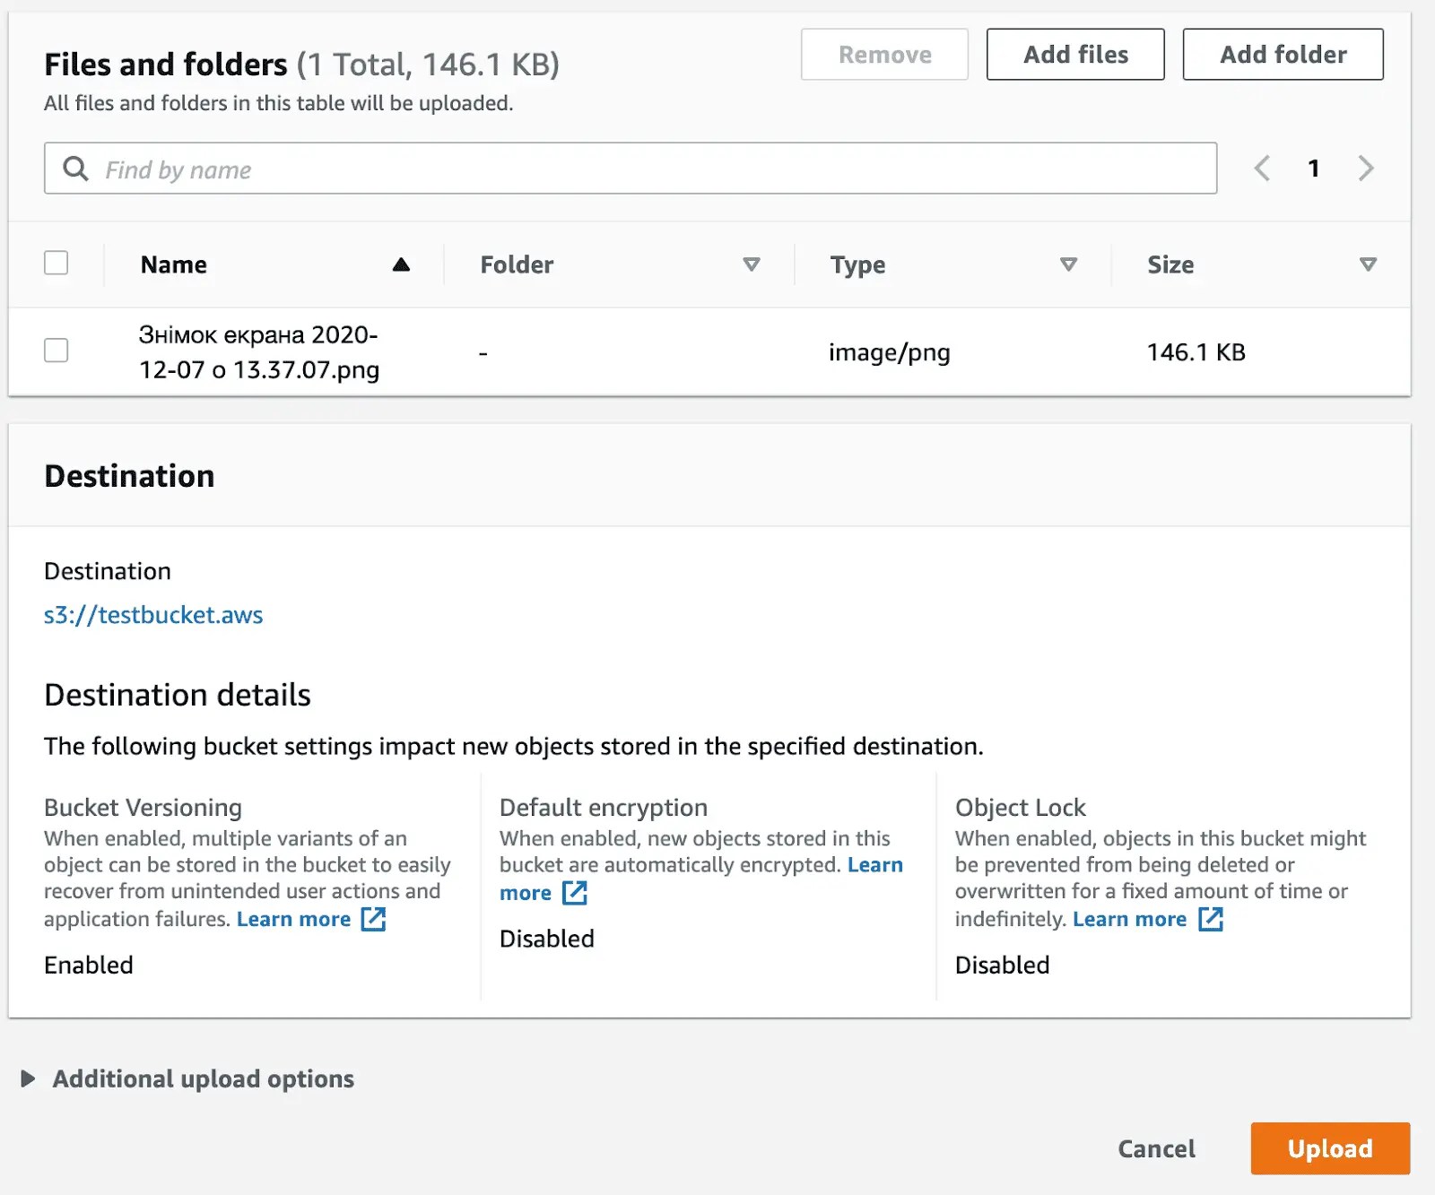The width and height of the screenshot is (1435, 1195).
Task: Open the Size column filter dropdown
Action: (x=1367, y=264)
